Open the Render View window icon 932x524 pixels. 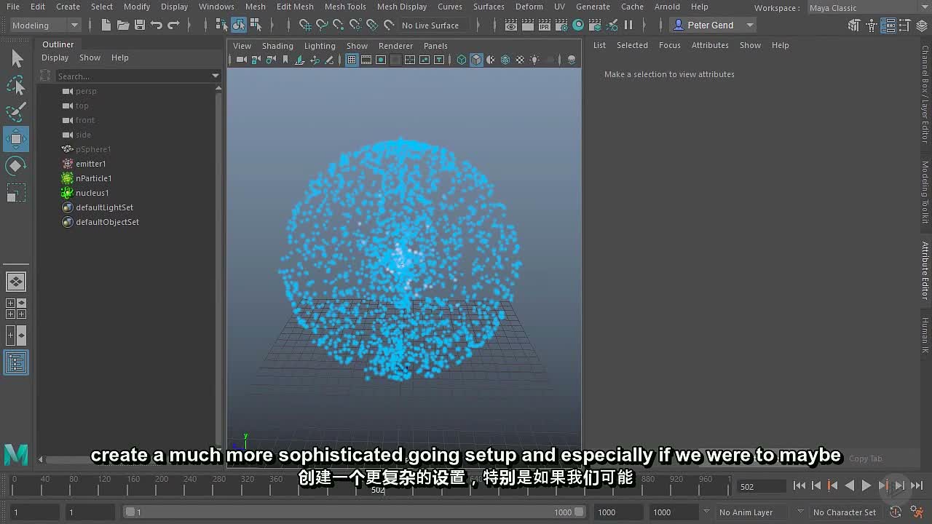[511, 25]
